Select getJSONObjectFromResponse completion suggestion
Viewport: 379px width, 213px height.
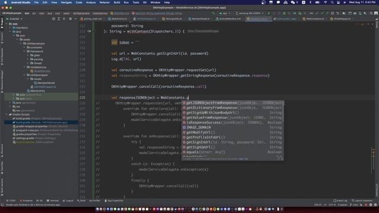click(x=233, y=103)
